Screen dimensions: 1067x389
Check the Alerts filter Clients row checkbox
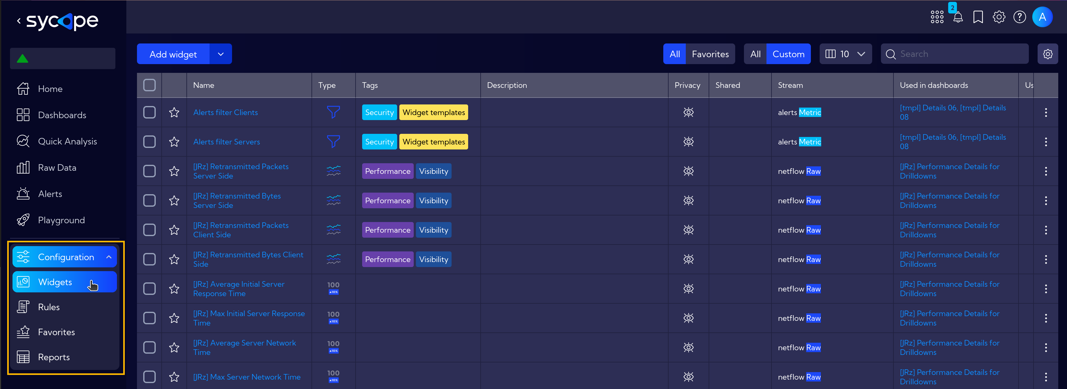(149, 112)
